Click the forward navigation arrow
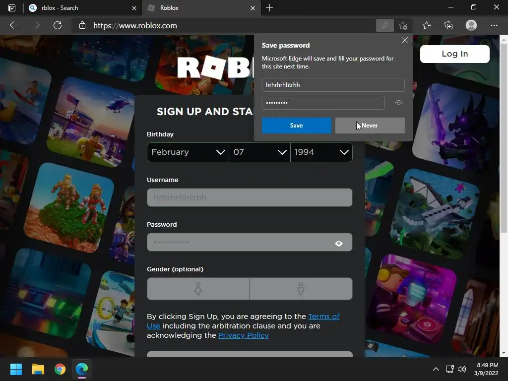The height and width of the screenshot is (381, 508). (x=36, y=25)
